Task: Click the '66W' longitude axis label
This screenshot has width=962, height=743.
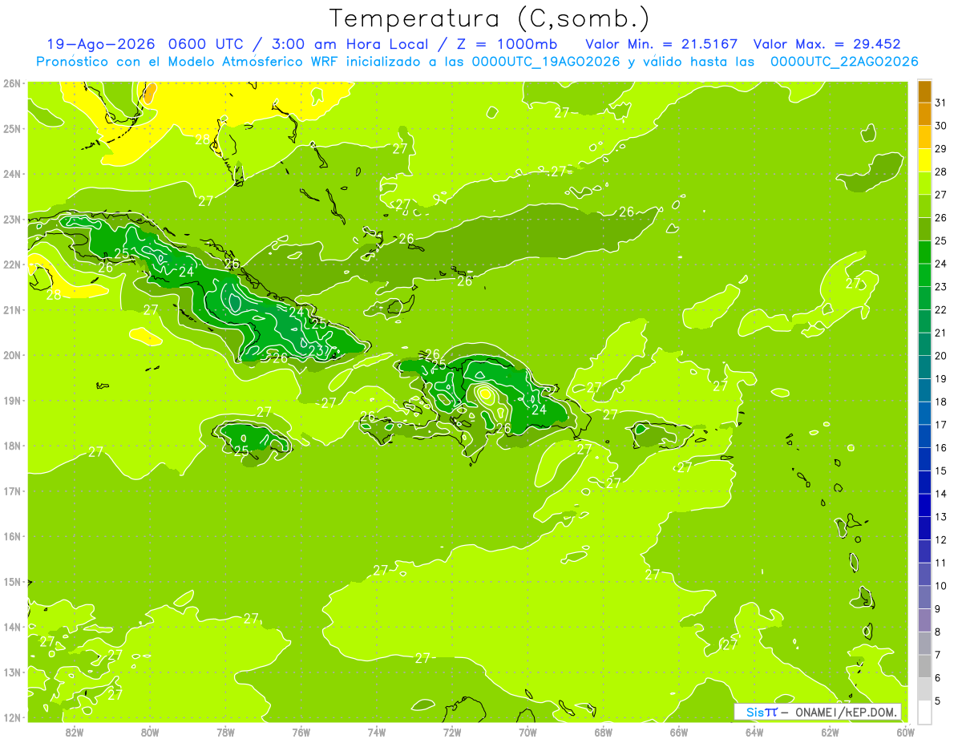Action: click(x=679, y=732)
